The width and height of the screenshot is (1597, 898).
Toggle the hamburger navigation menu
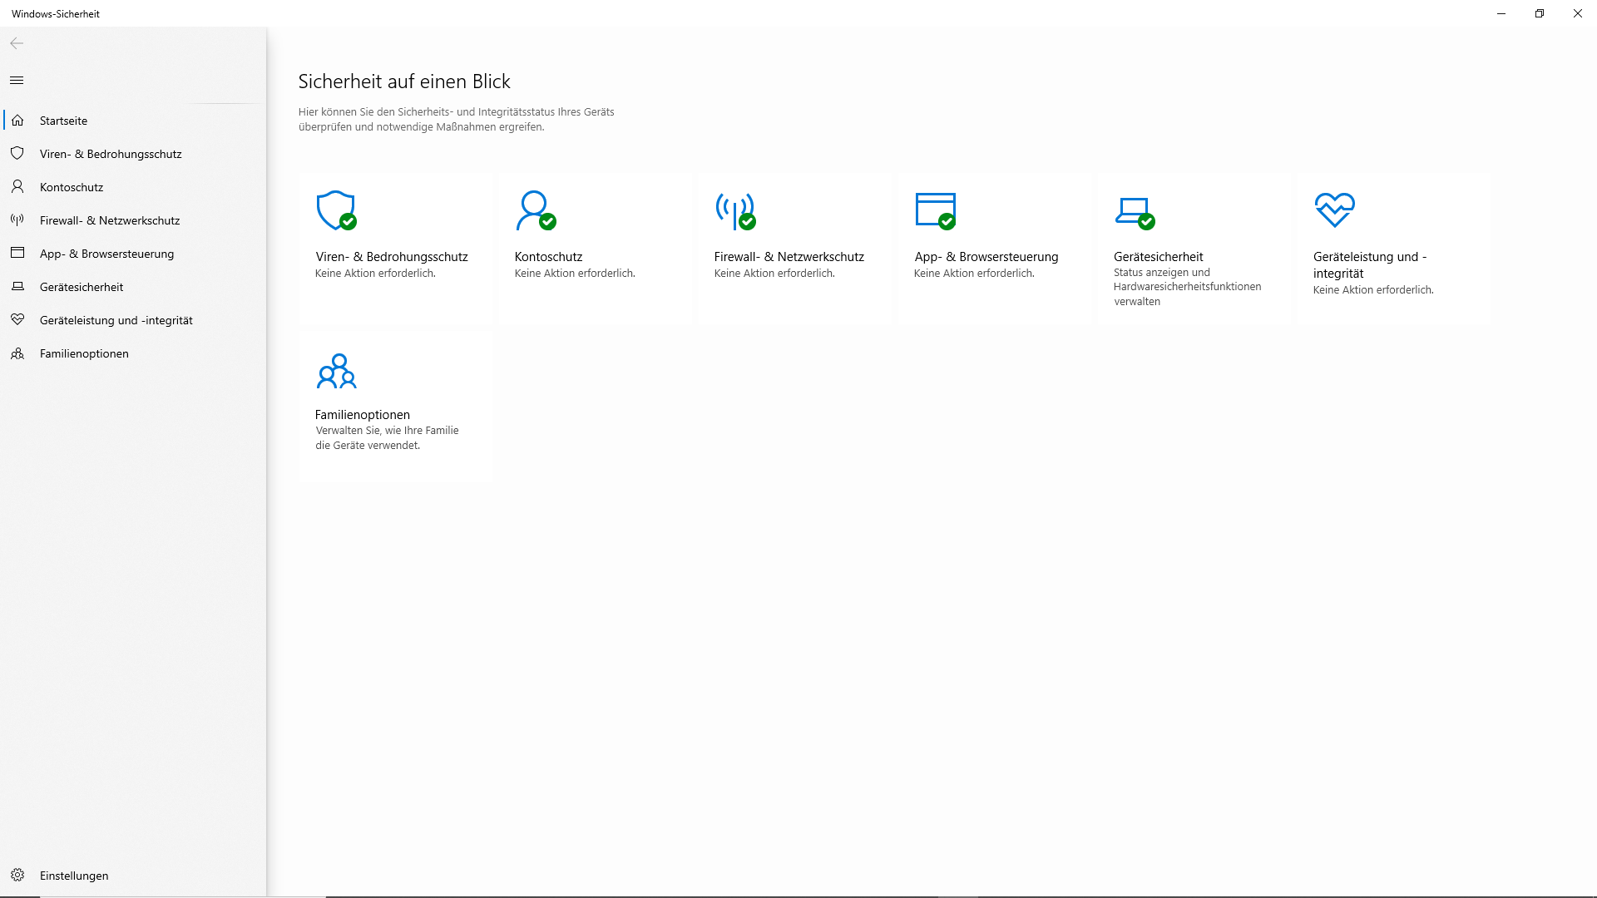click(x=17, y=81)
